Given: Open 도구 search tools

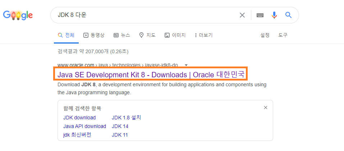Looking at the screenshot, I should pyautogui.click(x=283, y=35).
